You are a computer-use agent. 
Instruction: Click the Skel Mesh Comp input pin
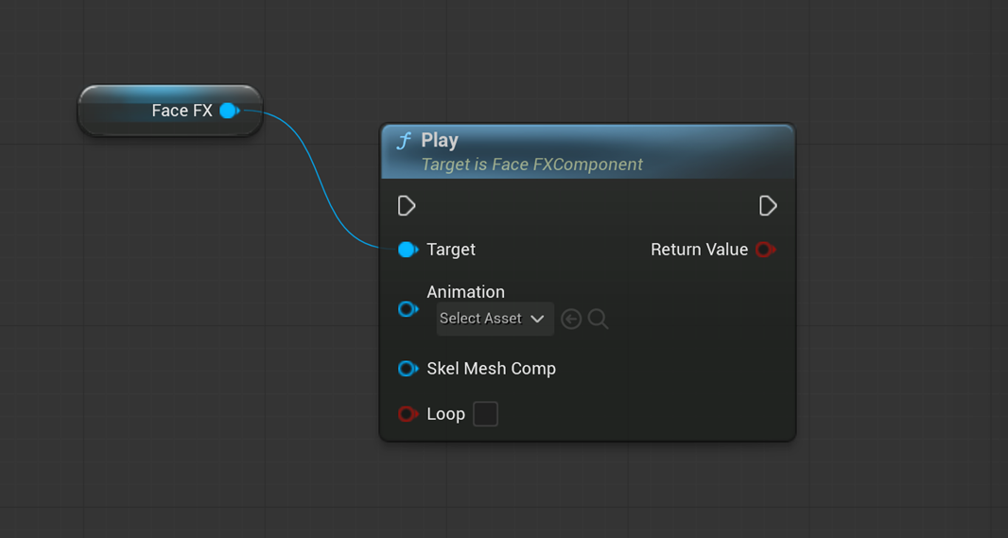tap(408, 369)
